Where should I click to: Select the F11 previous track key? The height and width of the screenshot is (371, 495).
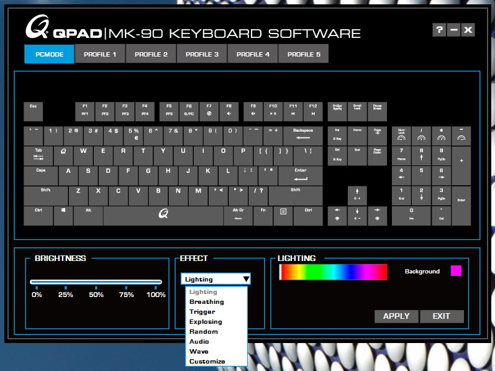click(x=293, y=111)
